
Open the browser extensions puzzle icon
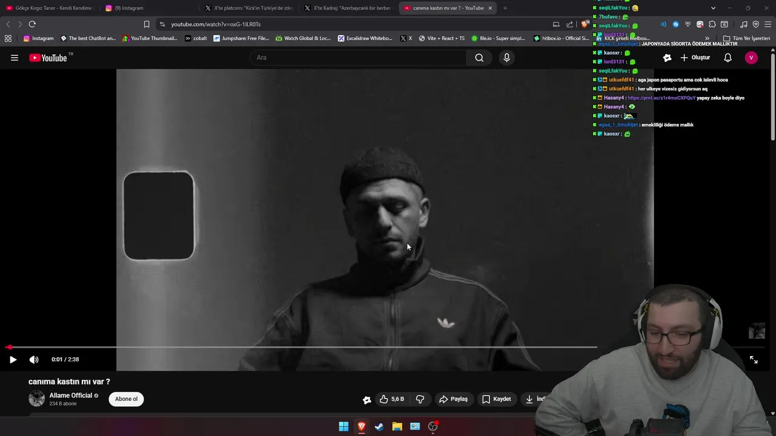point(712,24)
